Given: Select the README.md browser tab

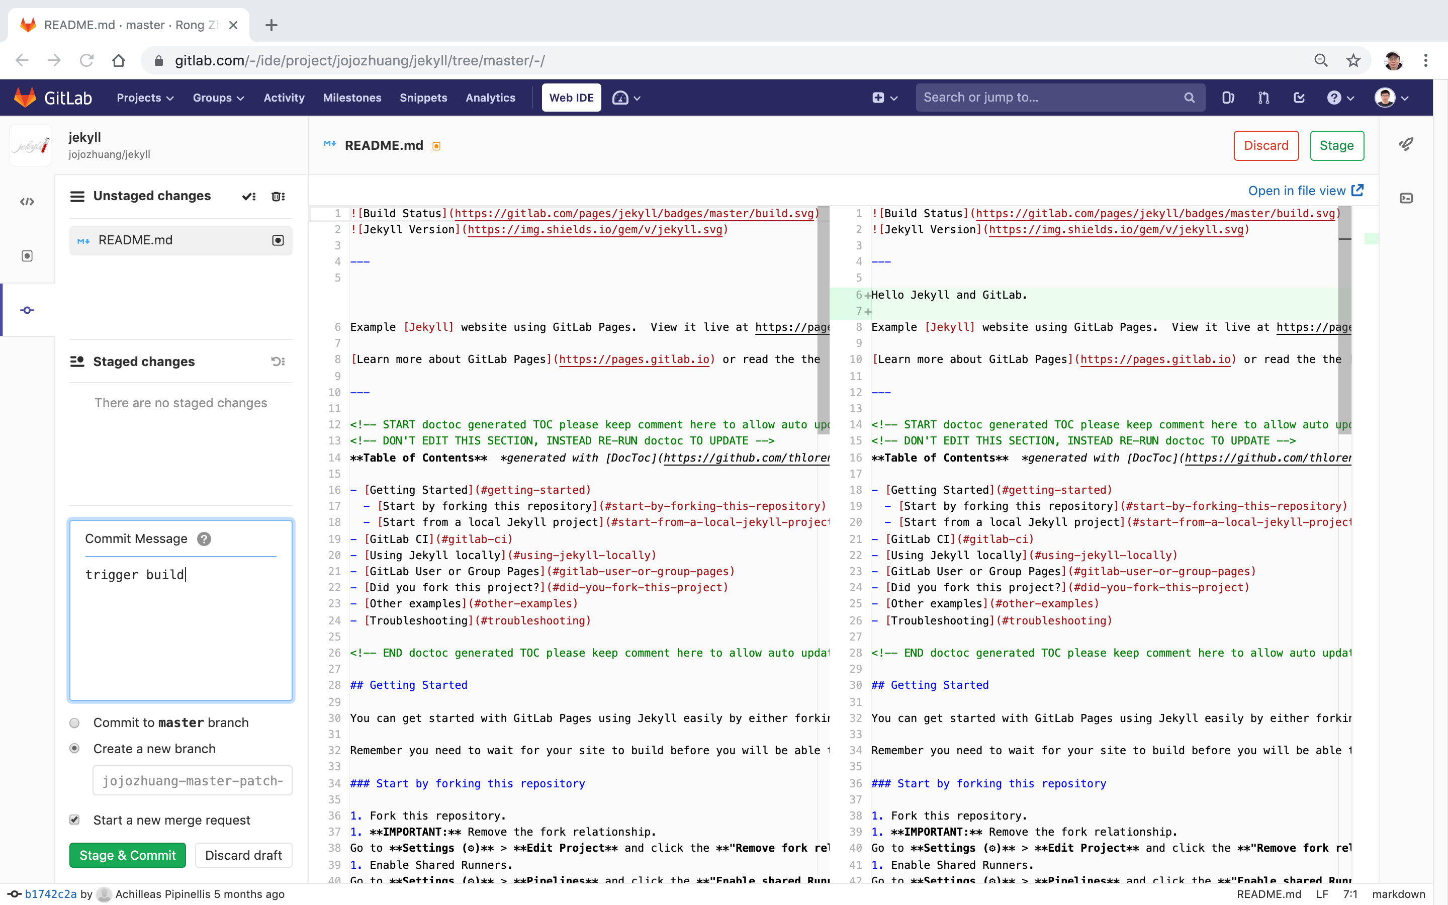Looking at the screenshot, I should click(x=129, y=25).
